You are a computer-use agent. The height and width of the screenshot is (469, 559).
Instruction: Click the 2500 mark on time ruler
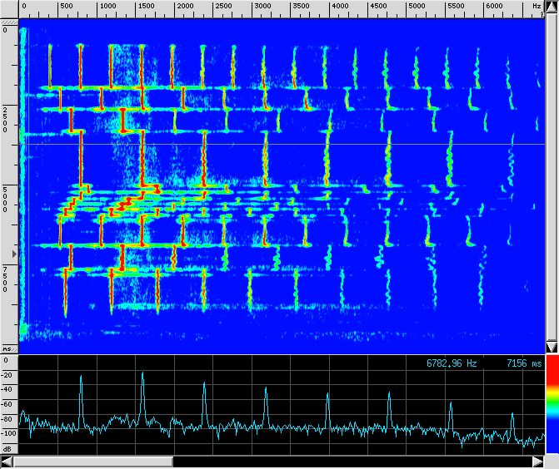pos(7,114)
